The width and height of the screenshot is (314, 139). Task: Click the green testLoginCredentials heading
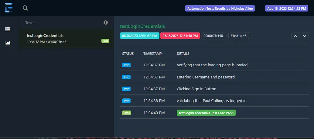142,26
